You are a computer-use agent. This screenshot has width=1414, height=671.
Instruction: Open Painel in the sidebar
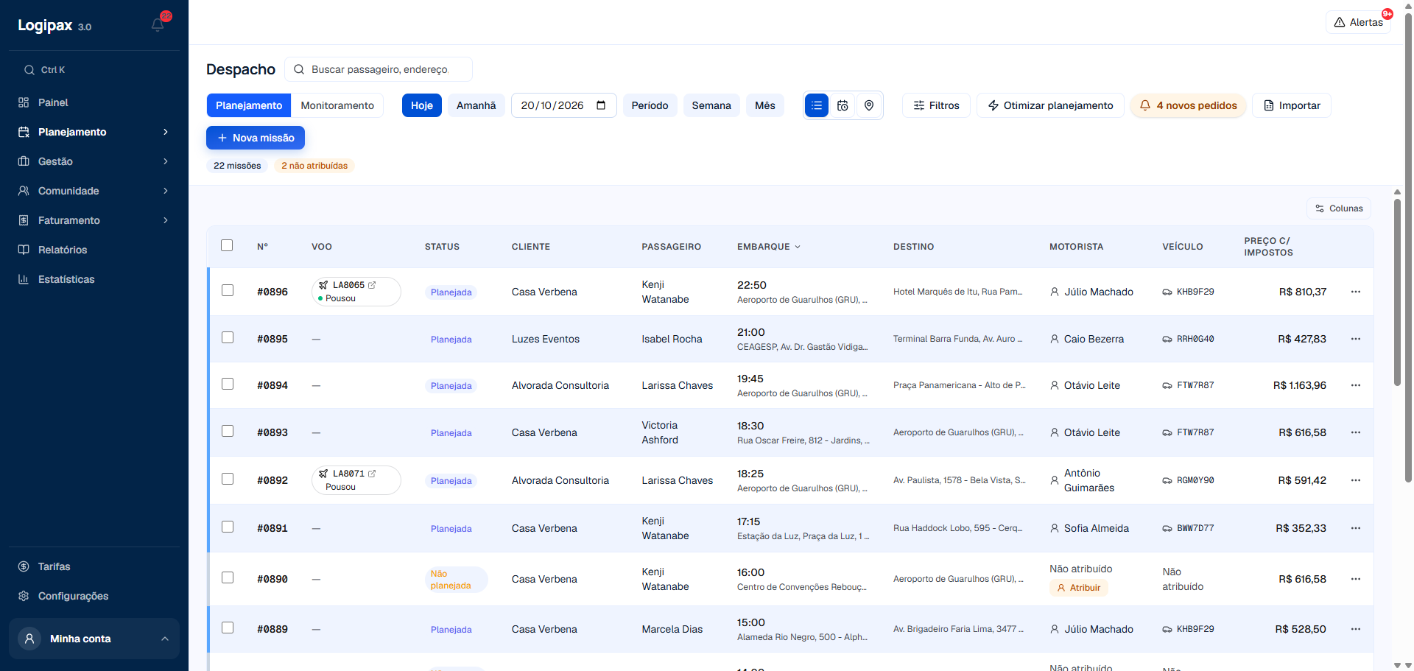(94, 102)
